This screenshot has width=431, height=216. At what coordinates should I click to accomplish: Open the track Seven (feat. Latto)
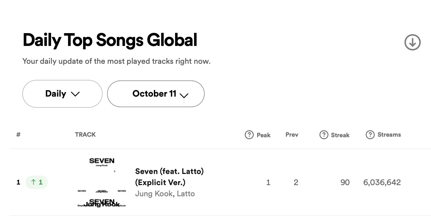coord(169,177)
